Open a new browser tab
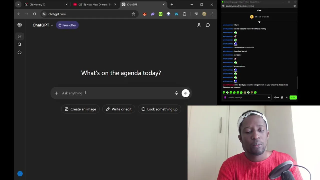 click(171, 4)
